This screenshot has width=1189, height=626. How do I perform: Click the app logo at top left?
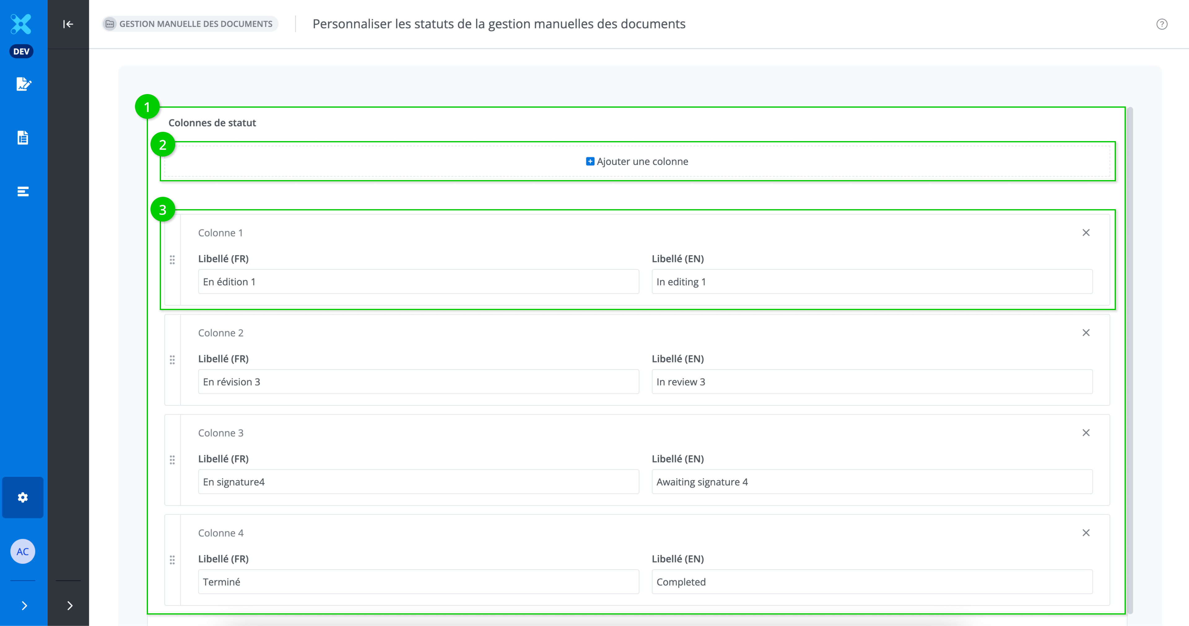point(21,24)
